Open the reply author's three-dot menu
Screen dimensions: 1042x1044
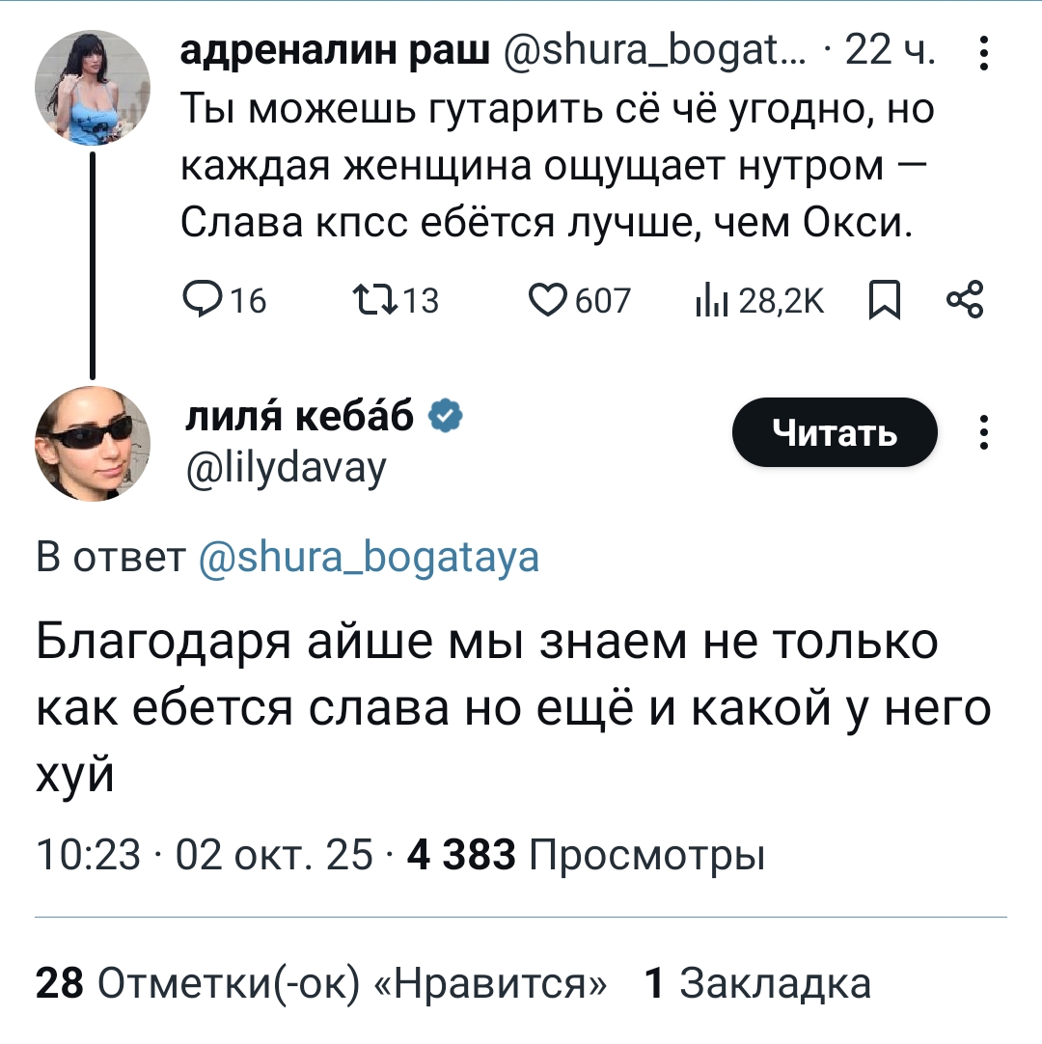click(x=982, y=432)
